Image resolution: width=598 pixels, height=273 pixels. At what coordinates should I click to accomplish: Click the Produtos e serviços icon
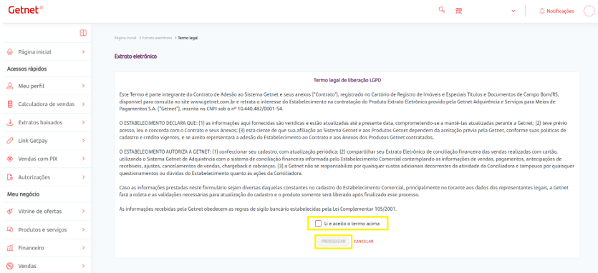[x=10, y=229]
